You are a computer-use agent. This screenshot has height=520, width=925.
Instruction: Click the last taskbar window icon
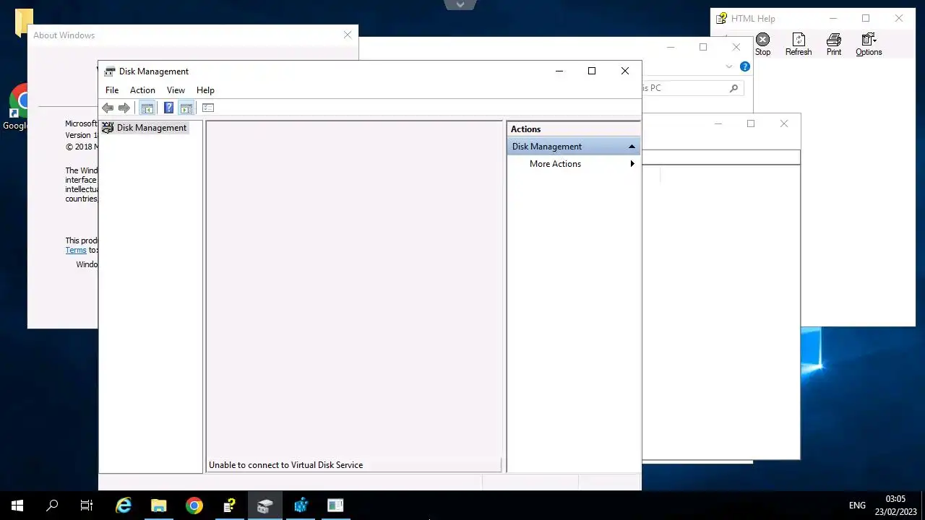click(x=335, y=506)
